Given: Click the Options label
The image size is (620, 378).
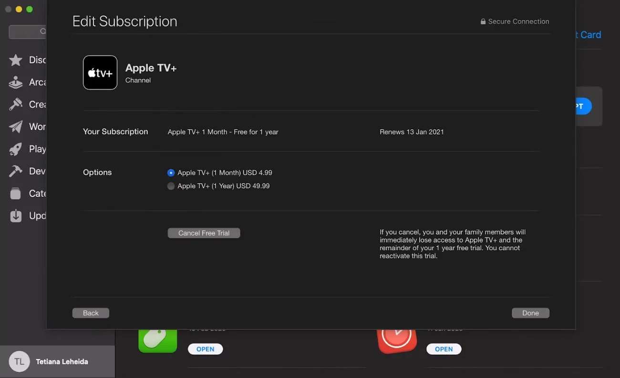Looking at the screenshot, I should (97, 173).
